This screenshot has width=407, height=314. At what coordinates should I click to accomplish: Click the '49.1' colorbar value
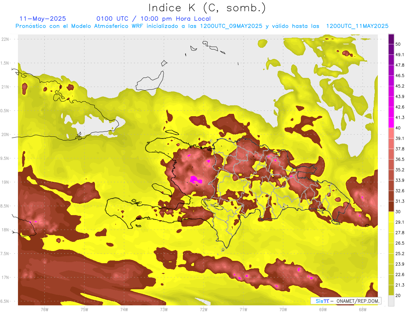tap(400, 55)
